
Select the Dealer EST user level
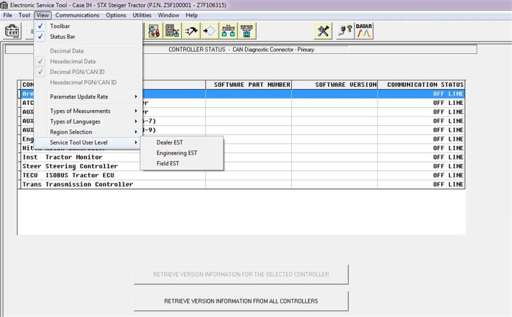182,143
